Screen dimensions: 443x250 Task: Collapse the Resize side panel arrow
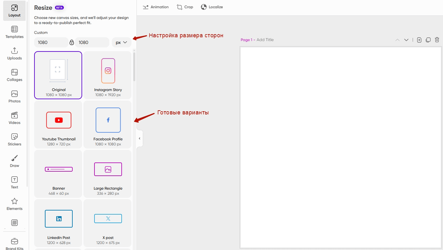pyautogui.click(x=140, y=138)
